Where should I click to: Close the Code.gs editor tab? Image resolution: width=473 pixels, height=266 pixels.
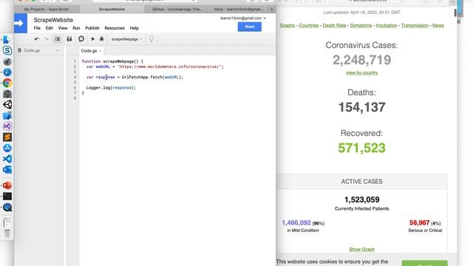(101, 51)
